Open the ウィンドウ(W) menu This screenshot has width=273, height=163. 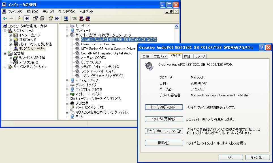tap(67, 12)
